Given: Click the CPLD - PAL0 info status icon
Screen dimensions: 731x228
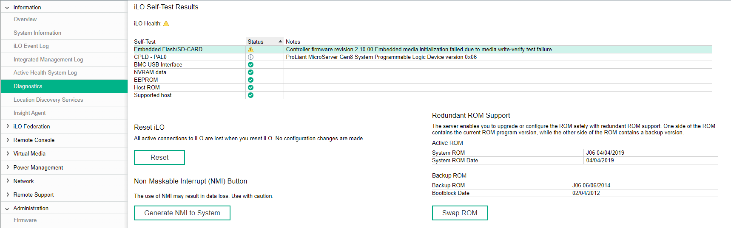Looking at the screenshot, I should tap(250, 57).
